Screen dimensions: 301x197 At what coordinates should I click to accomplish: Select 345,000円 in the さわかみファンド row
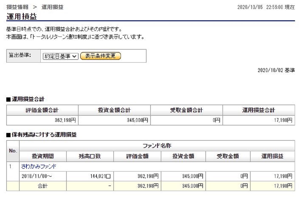click(x=193, y=176)
